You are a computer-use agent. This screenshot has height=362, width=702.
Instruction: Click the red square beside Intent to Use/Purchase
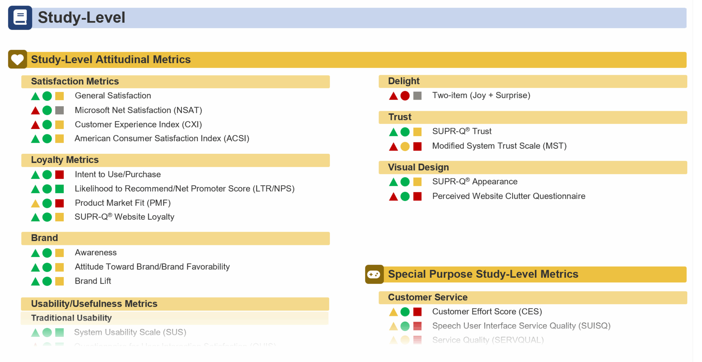pos(60,175)
